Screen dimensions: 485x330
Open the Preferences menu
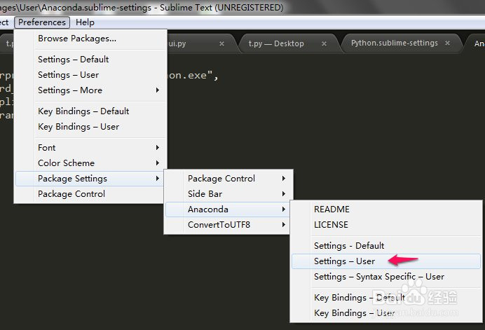click(42, 22)
